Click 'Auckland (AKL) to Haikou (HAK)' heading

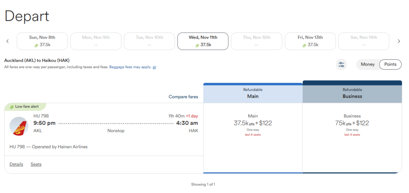tap(37, 61)
